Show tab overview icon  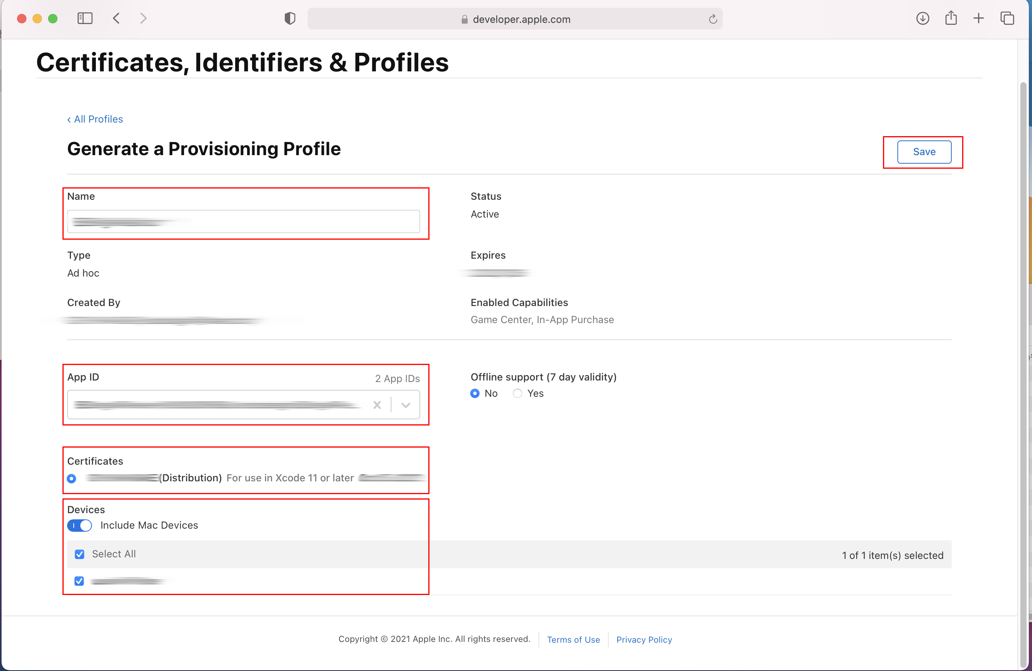click(1007, 18)
